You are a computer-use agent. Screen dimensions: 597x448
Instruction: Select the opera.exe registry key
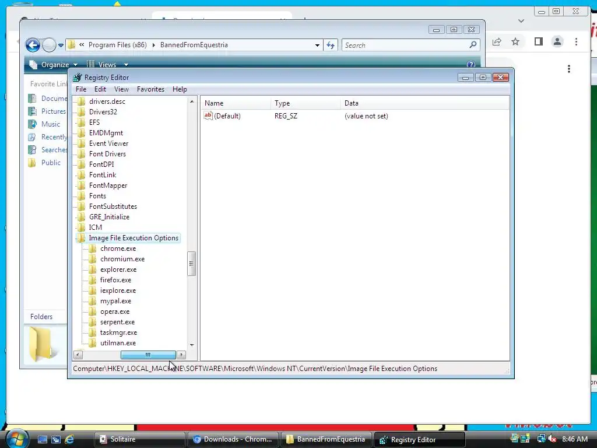pyautogui.click(x=115, y=311)
